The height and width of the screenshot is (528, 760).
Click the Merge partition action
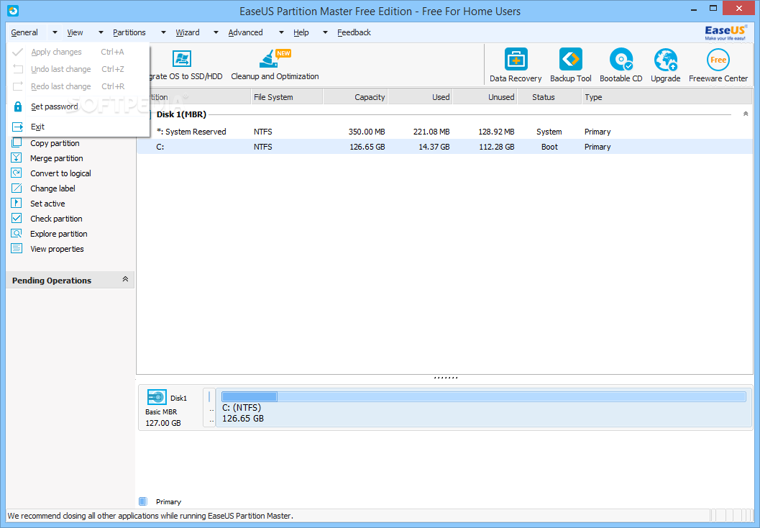tap(56, 158)
